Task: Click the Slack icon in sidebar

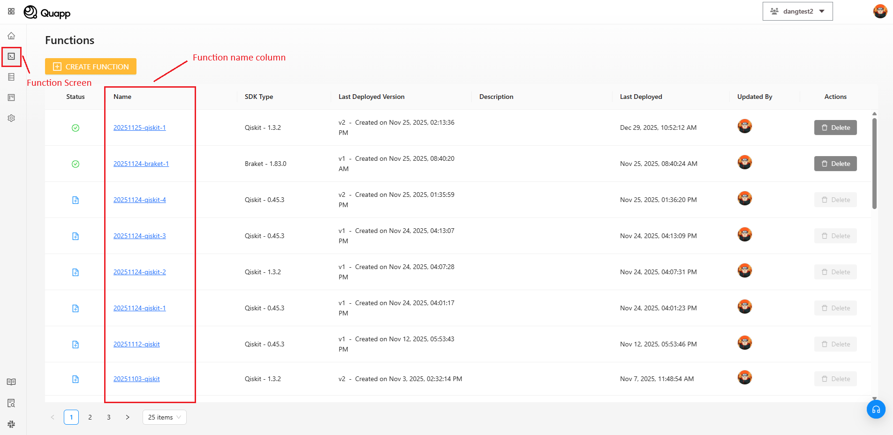Action: pyautogui.click(x=11, y=424)
